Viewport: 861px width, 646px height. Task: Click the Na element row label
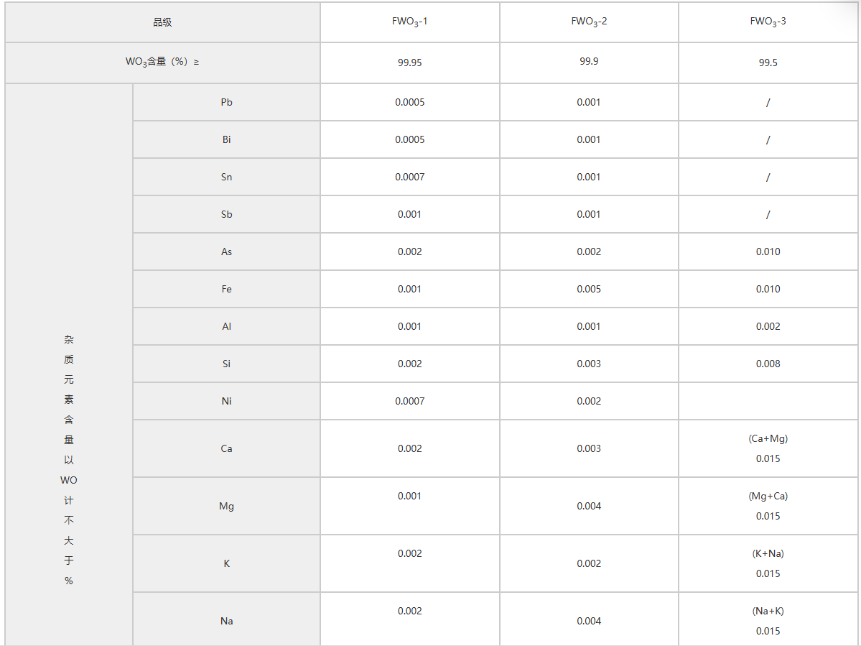(226, 621)
